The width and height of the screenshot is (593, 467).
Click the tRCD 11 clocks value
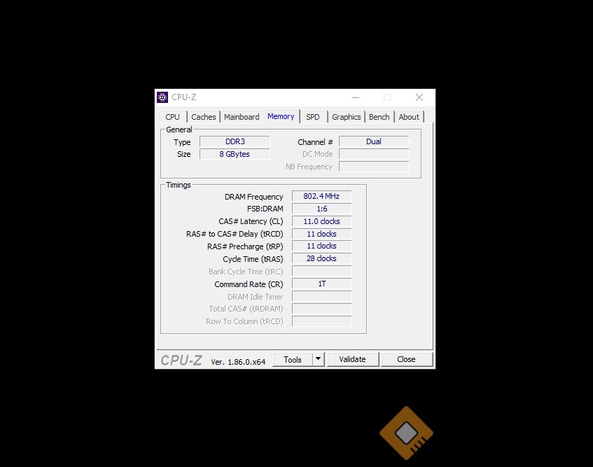coord(322,234)
